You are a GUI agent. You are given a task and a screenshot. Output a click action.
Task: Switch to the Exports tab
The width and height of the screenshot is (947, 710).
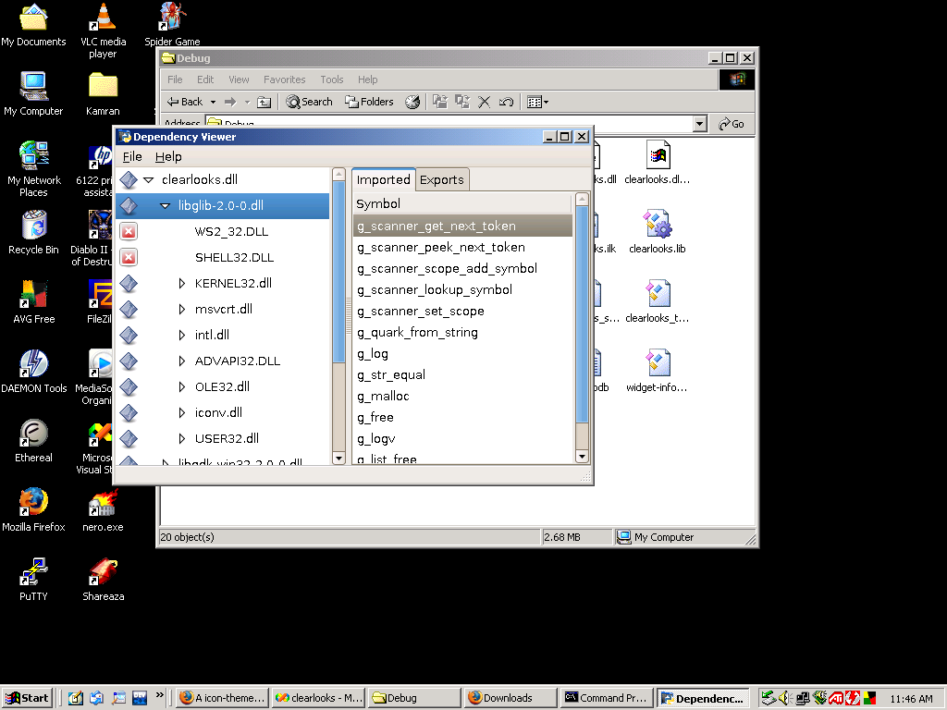441,179
